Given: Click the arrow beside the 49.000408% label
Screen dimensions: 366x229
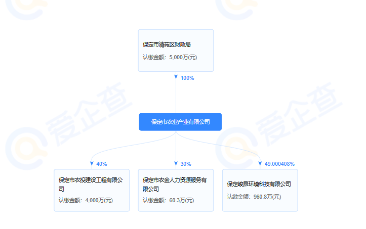Looking at the screenshot, I should [x=260, y=164].
